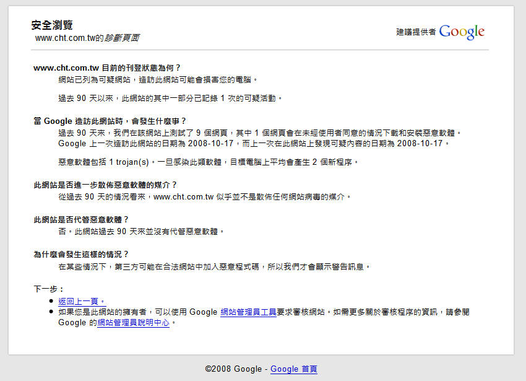Open the 網站管理員說明中心 link
526x381 pixels.
pos(133,323)
